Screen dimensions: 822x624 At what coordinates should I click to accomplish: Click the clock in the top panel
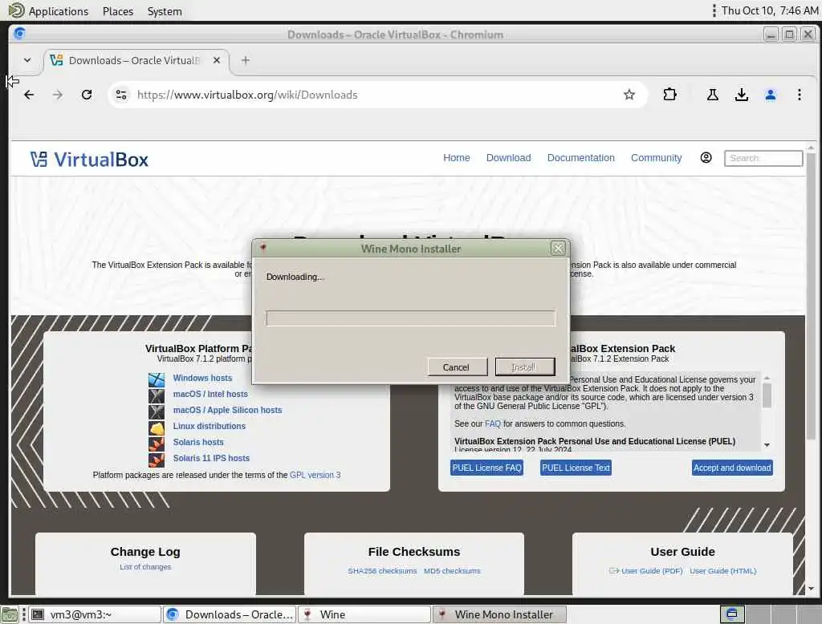(x=770, y=11)
